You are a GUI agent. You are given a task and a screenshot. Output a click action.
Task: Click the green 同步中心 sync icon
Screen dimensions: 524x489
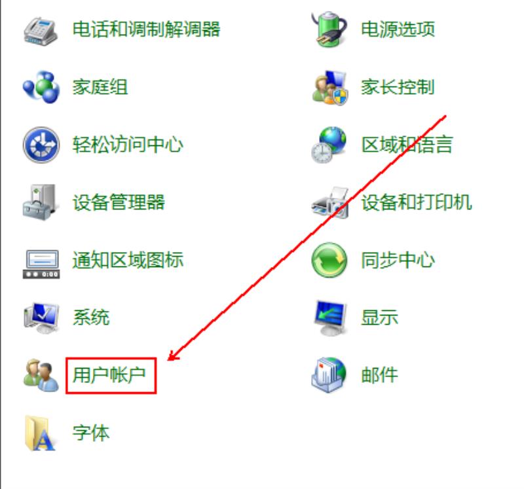click(329, 260)
